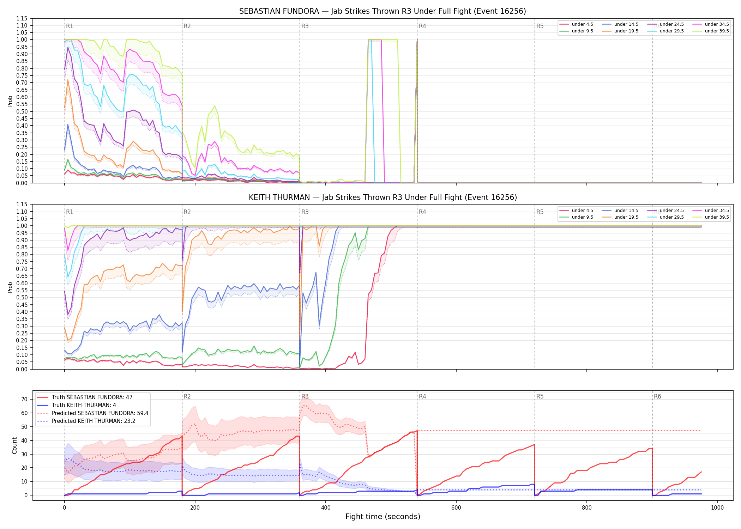Click the 'Fight time (seconds)' axis label
The image size is (741, 529).
coord(382,517)
